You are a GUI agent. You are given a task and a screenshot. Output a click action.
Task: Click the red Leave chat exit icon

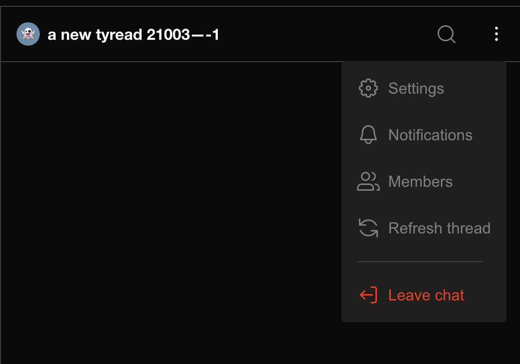click(368, 295)
